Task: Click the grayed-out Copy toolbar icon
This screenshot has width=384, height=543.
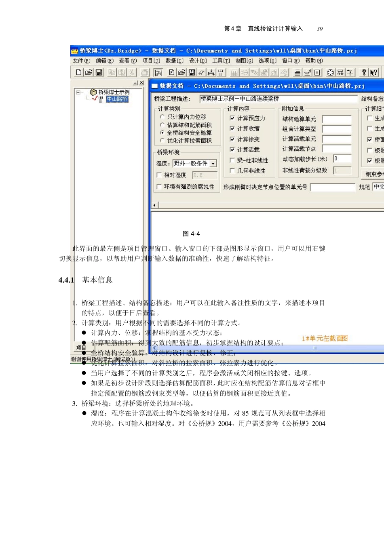Action: click(112, 72)
